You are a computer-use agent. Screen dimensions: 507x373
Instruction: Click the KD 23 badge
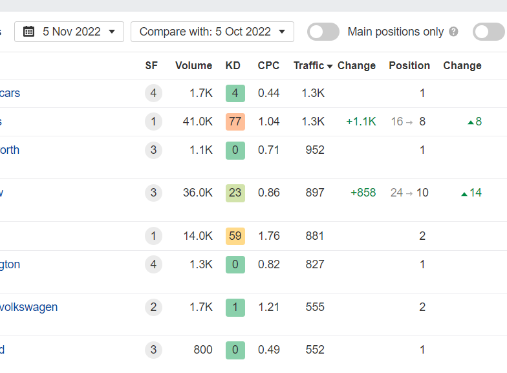tap(235, 193)
